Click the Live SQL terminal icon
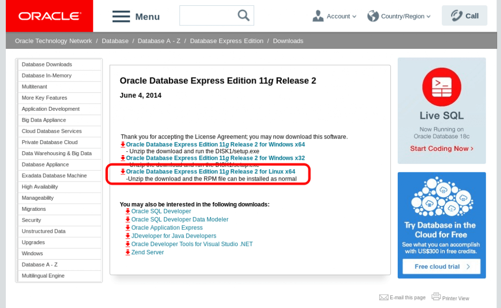This screenshot has height=308, width=501. pyautogui.click(x=441, y=87)
